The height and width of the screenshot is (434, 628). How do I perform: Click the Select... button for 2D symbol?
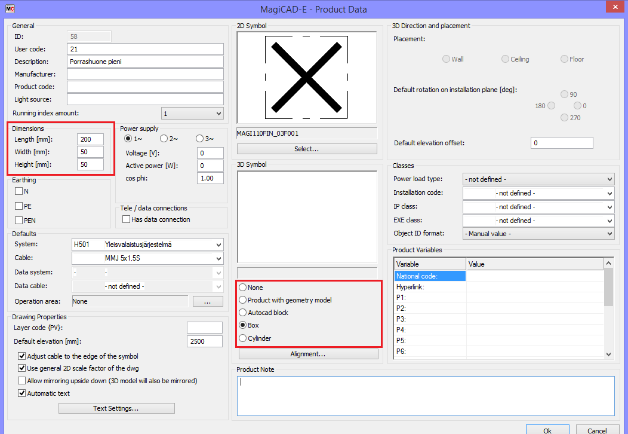pyautogui.click(x=307, y=149)
